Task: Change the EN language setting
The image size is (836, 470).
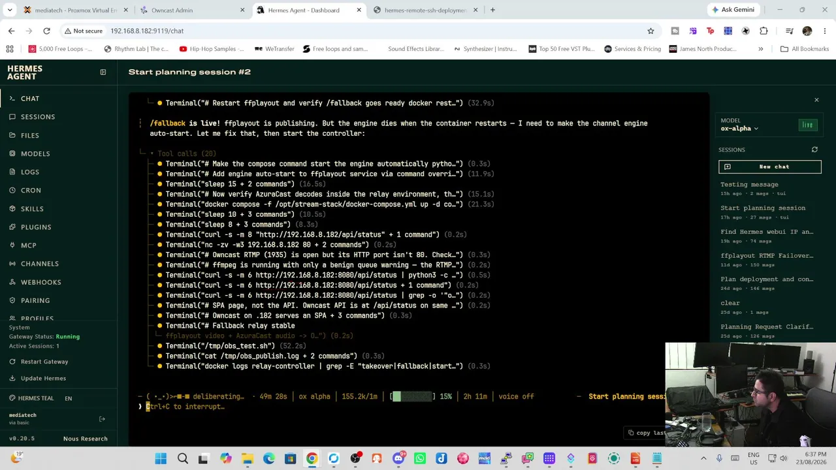Action: click(68, 398)
